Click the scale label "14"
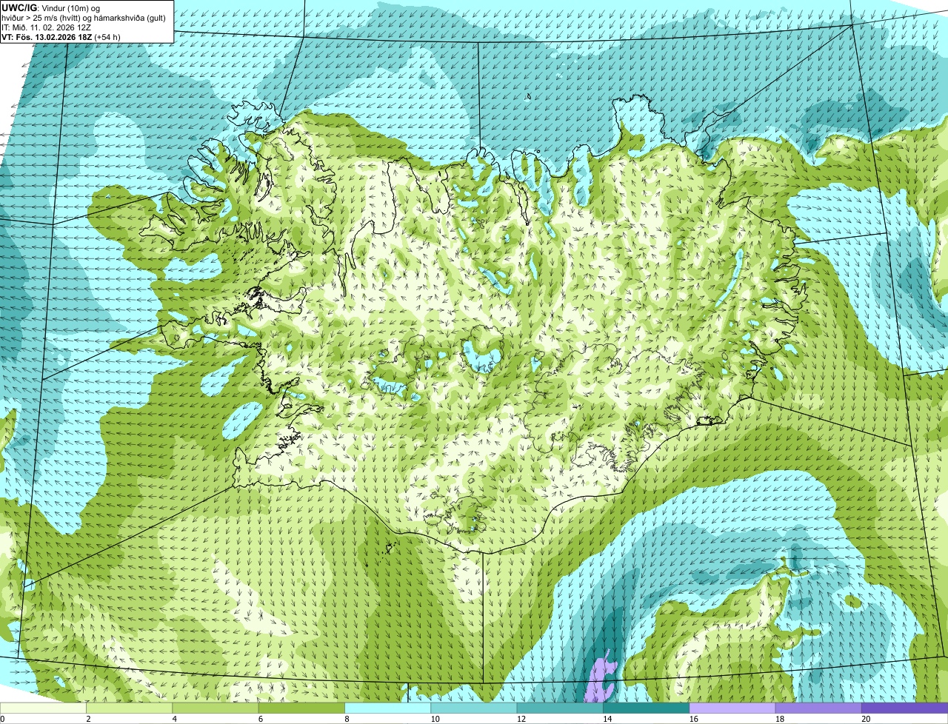The image size is (948, 724). pyautogui.click(x=607, y=719)
